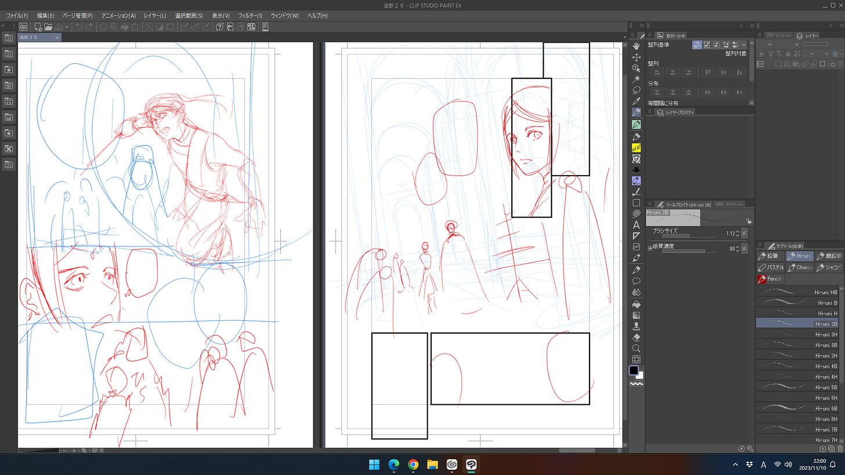Select the red Pencil sub tool group

click(x=770, y=279)
